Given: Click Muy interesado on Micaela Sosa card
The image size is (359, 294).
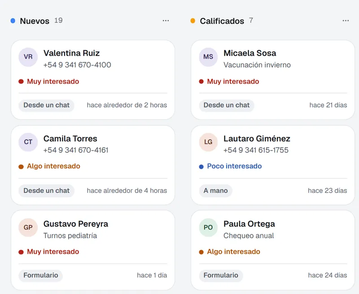Looking at the screenshot, I should pyautogui.click(x=233, y=82).
